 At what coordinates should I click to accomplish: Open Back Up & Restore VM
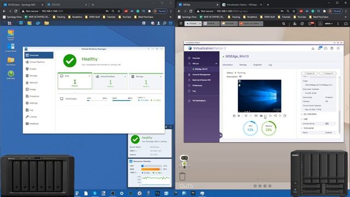click(202, 80)
